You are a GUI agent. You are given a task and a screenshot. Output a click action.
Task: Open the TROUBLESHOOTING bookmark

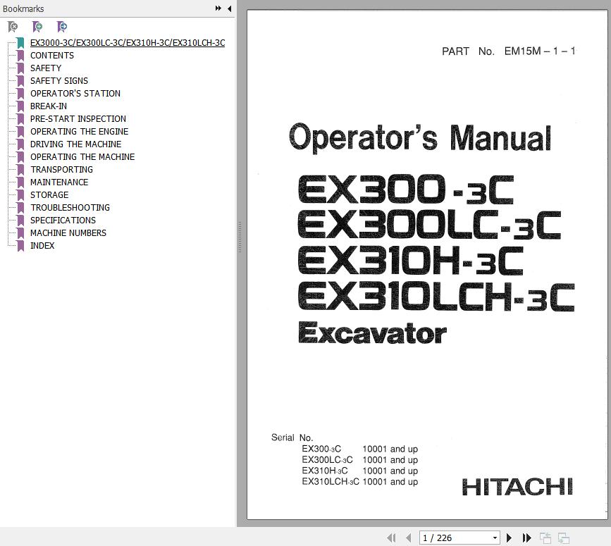70,208
